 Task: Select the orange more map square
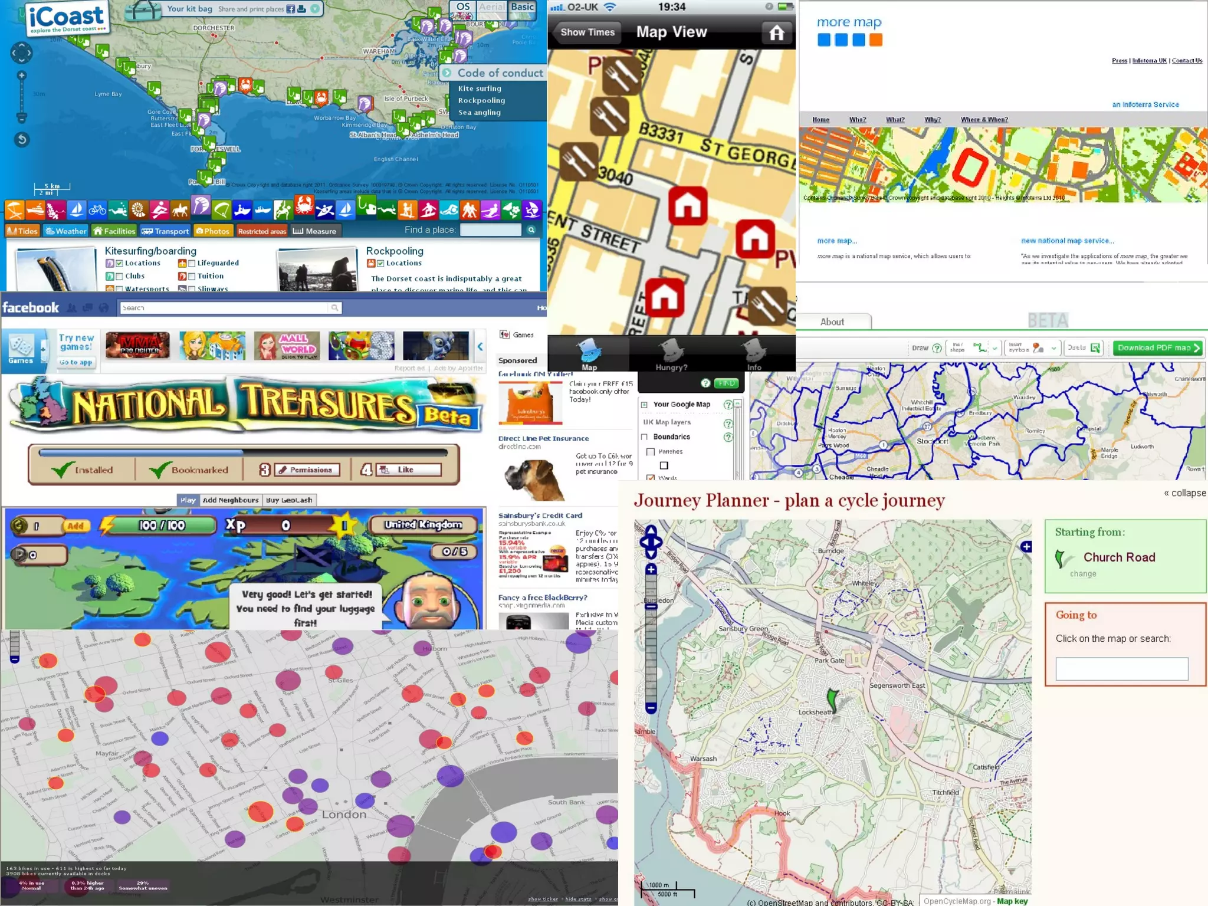click(876, 40)
